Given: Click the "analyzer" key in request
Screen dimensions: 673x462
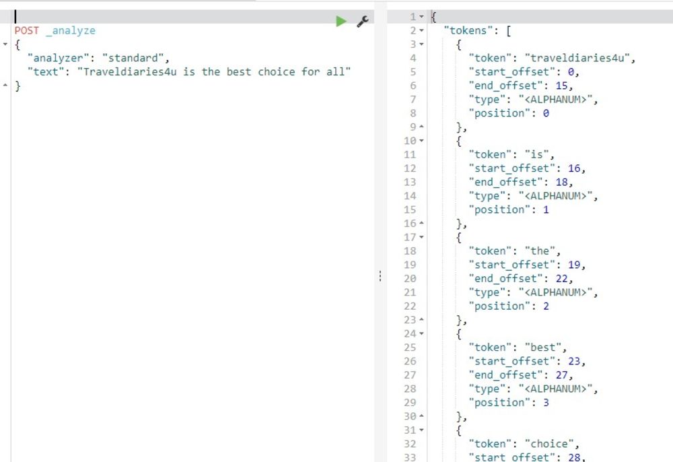Looking at the screenshot, I should (x=58, y=58).
